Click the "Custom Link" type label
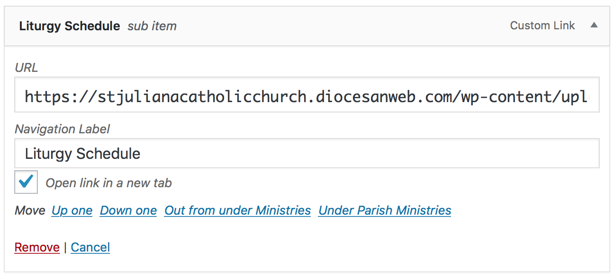The image size is (614, 278). click(x=542, y=26)
